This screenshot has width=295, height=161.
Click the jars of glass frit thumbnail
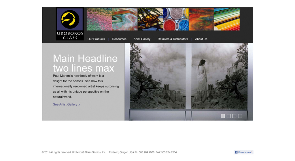[176, 19]
